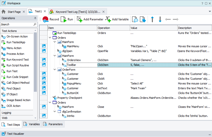Switch to the Variables tab
This screenshot has height=137, width=212.
[x=32, y=124]
